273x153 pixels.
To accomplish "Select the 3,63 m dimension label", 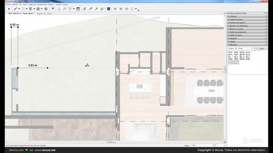I will coord(32,65).
